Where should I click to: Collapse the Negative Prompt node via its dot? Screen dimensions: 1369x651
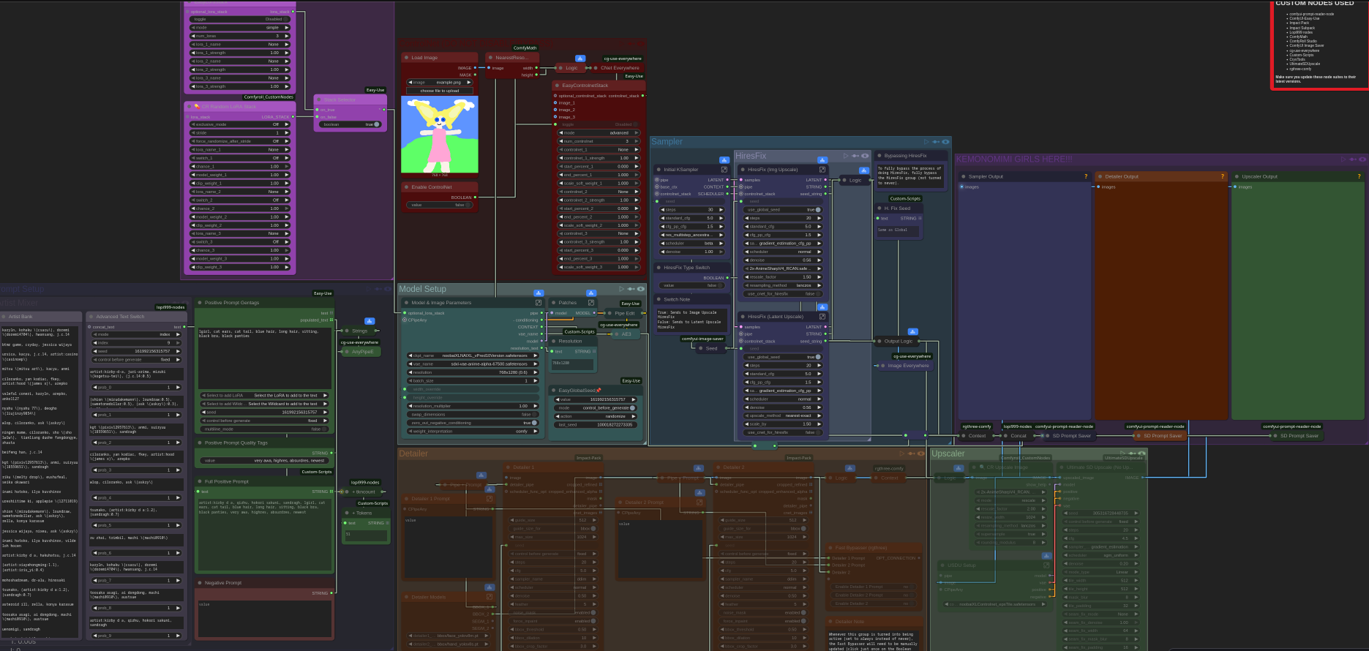[x=200, y=583]
